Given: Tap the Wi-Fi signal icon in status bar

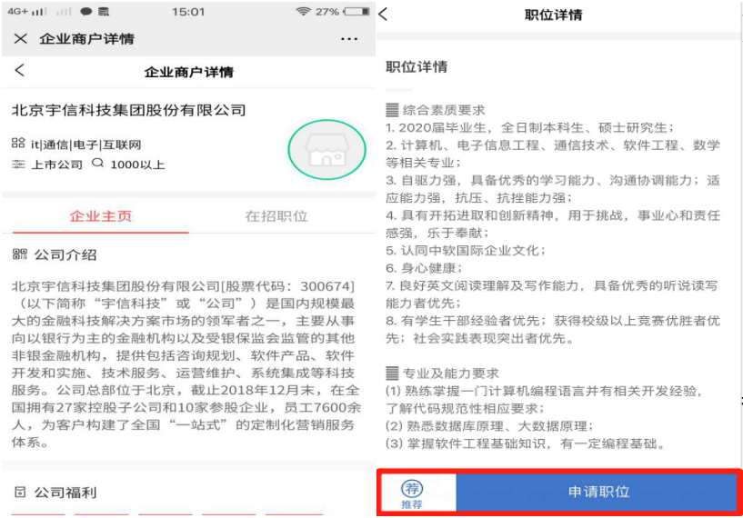Looking at the screenshot, I should pyautogui.click(x=303, y=12).
